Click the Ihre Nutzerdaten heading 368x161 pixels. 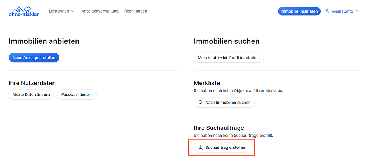coord(32,83)
